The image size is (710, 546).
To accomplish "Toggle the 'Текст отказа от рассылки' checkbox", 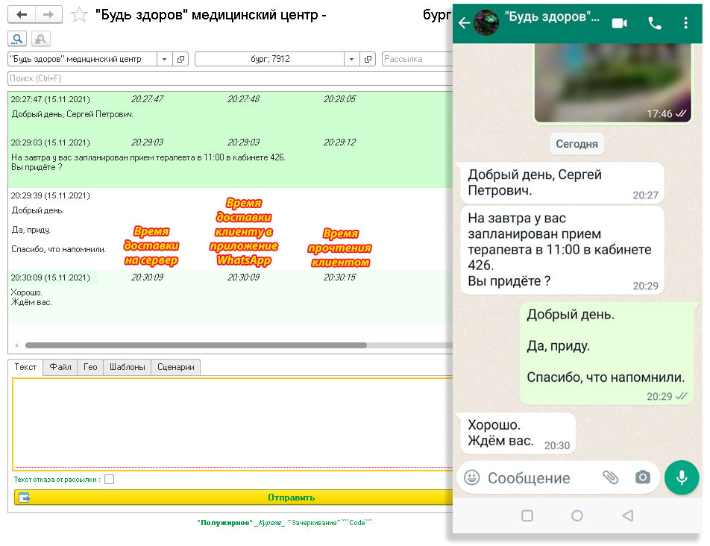I will point(109,479).
